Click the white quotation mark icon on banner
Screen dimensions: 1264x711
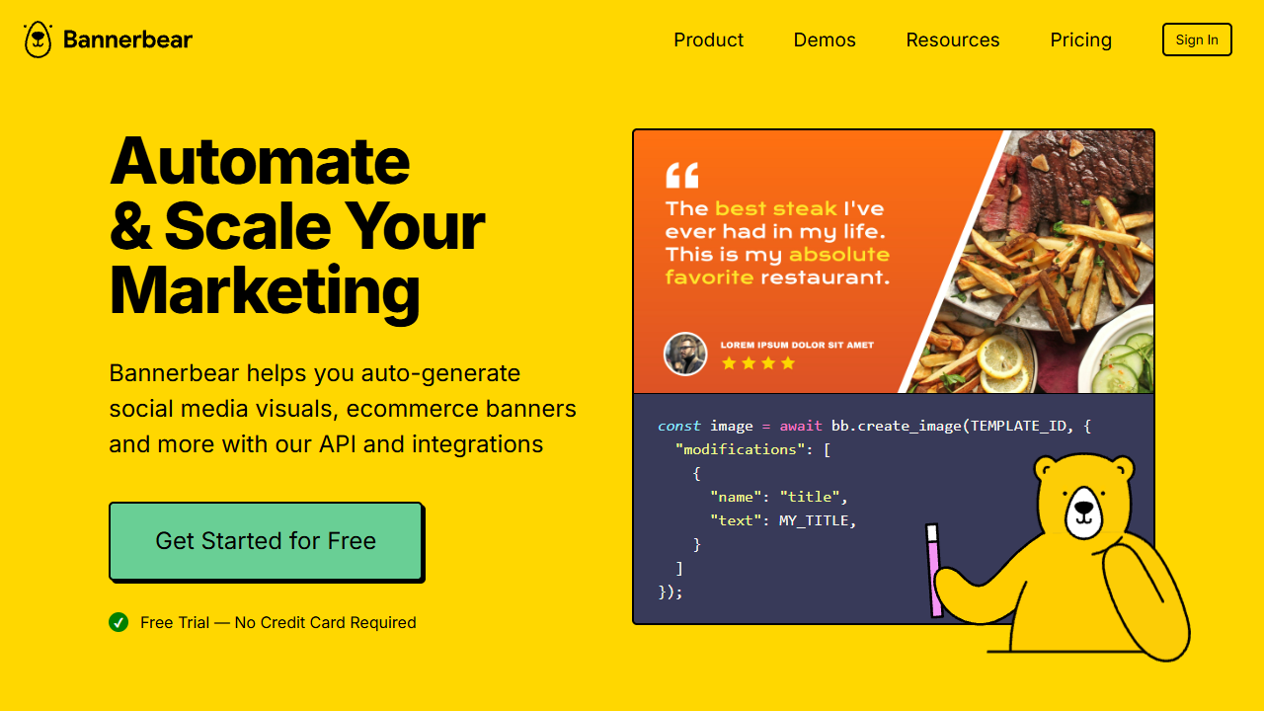click(x=682, y=174)
